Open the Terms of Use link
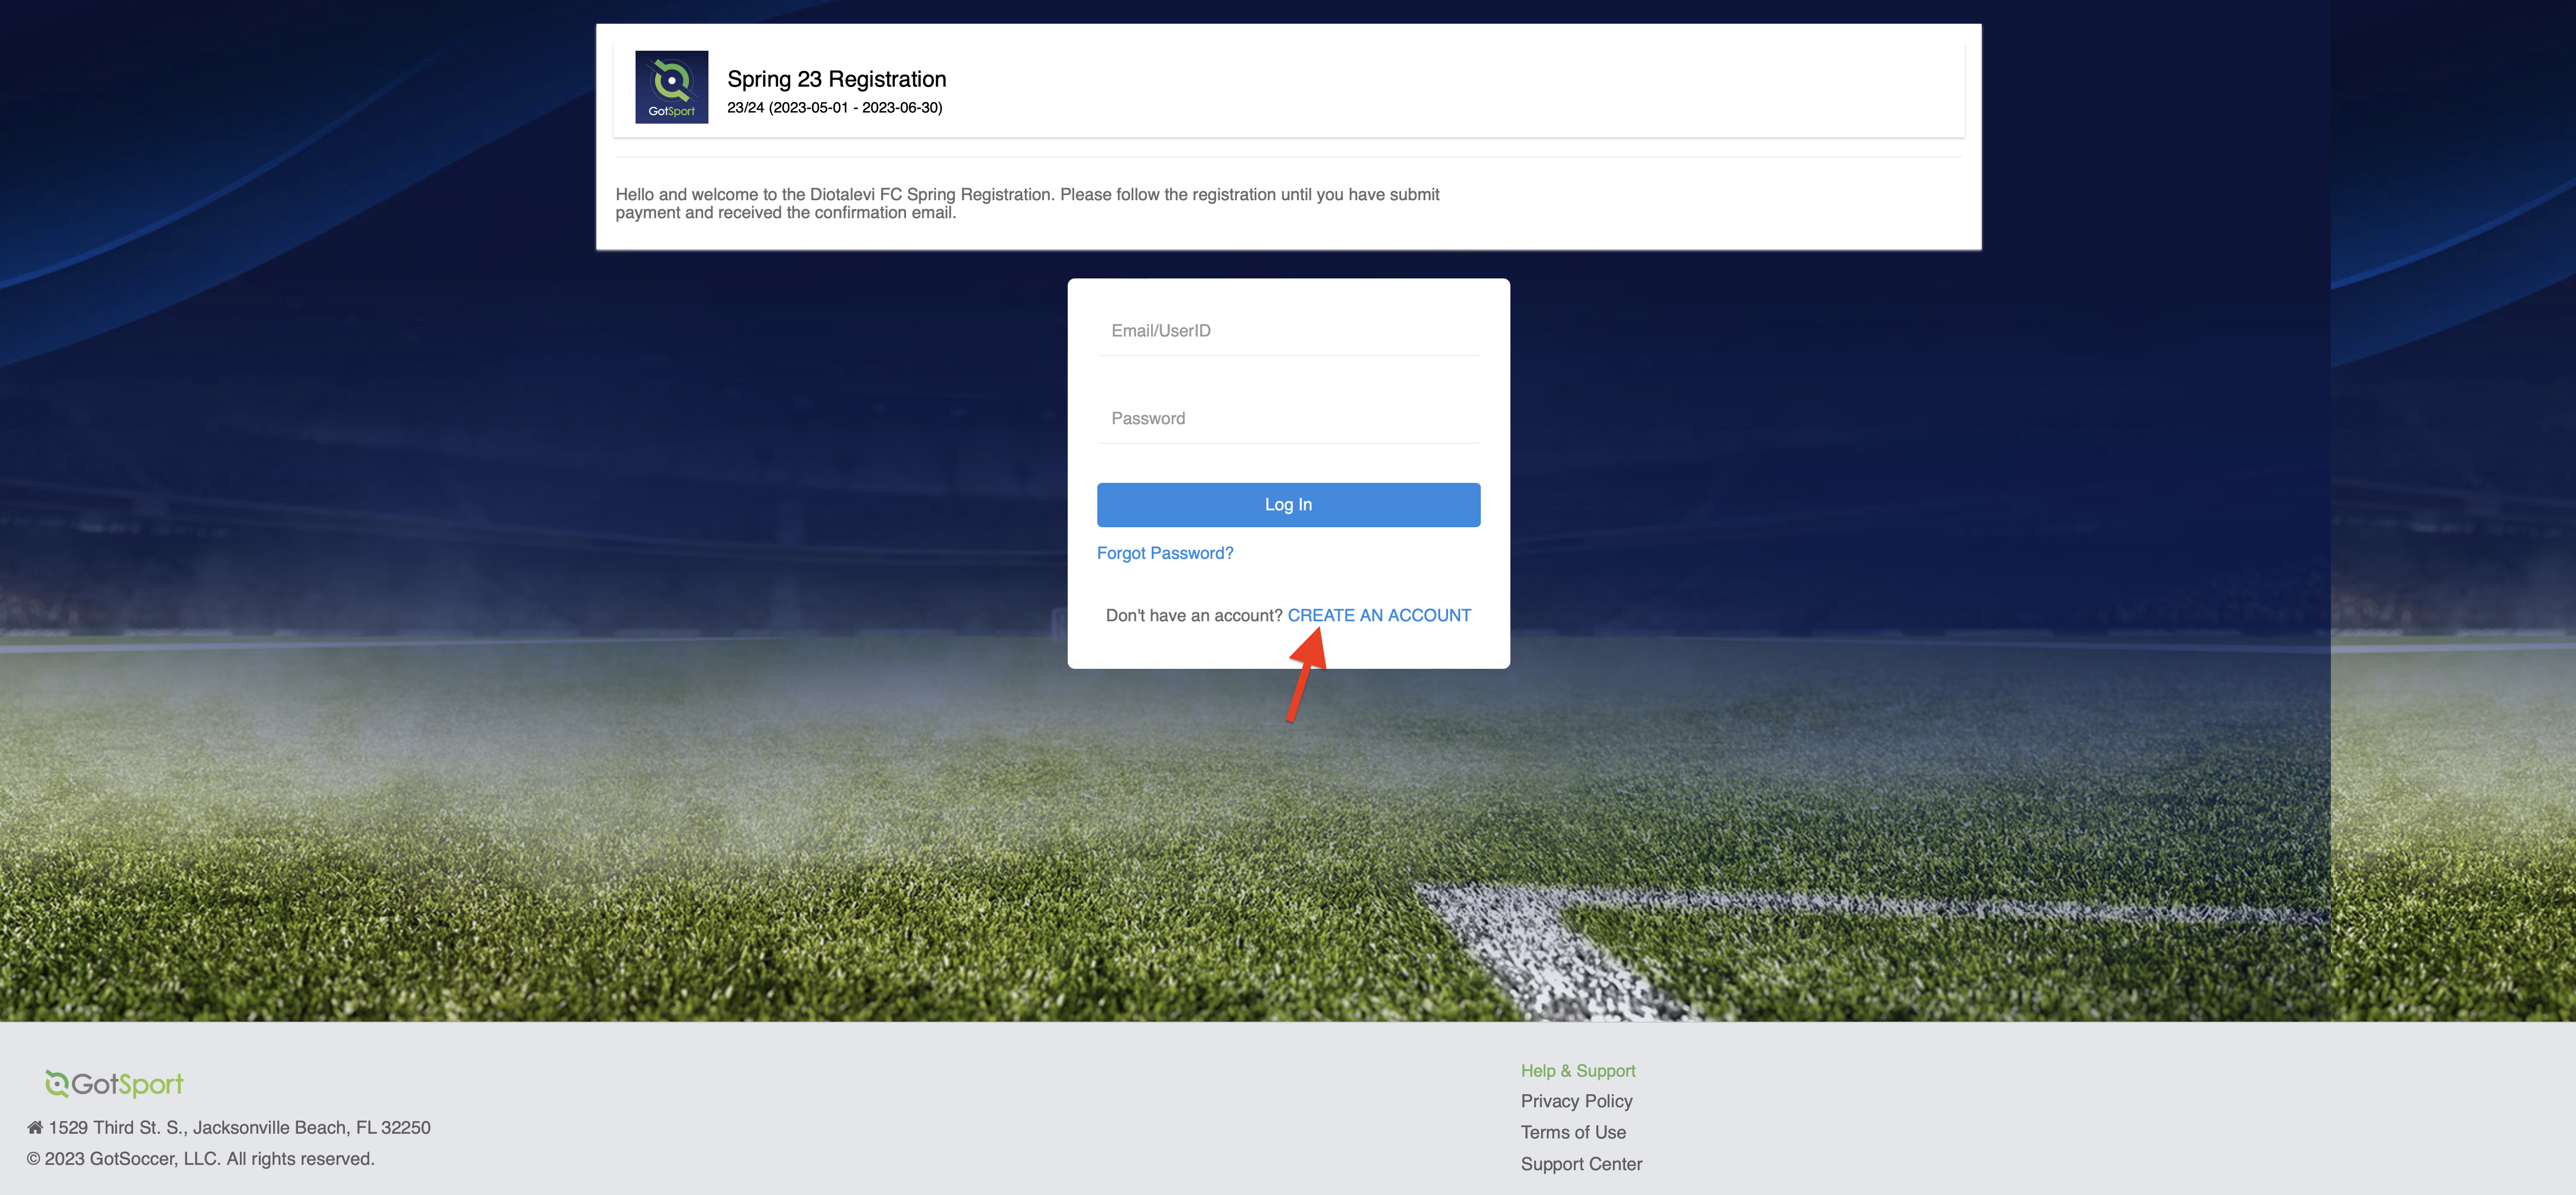Viewport: 2576px width, 1195px height. click(x=1573, y=1132)
